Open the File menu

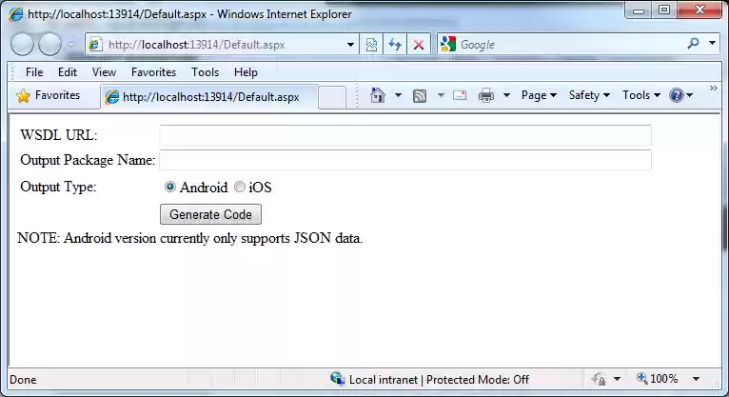pos(34,72)
